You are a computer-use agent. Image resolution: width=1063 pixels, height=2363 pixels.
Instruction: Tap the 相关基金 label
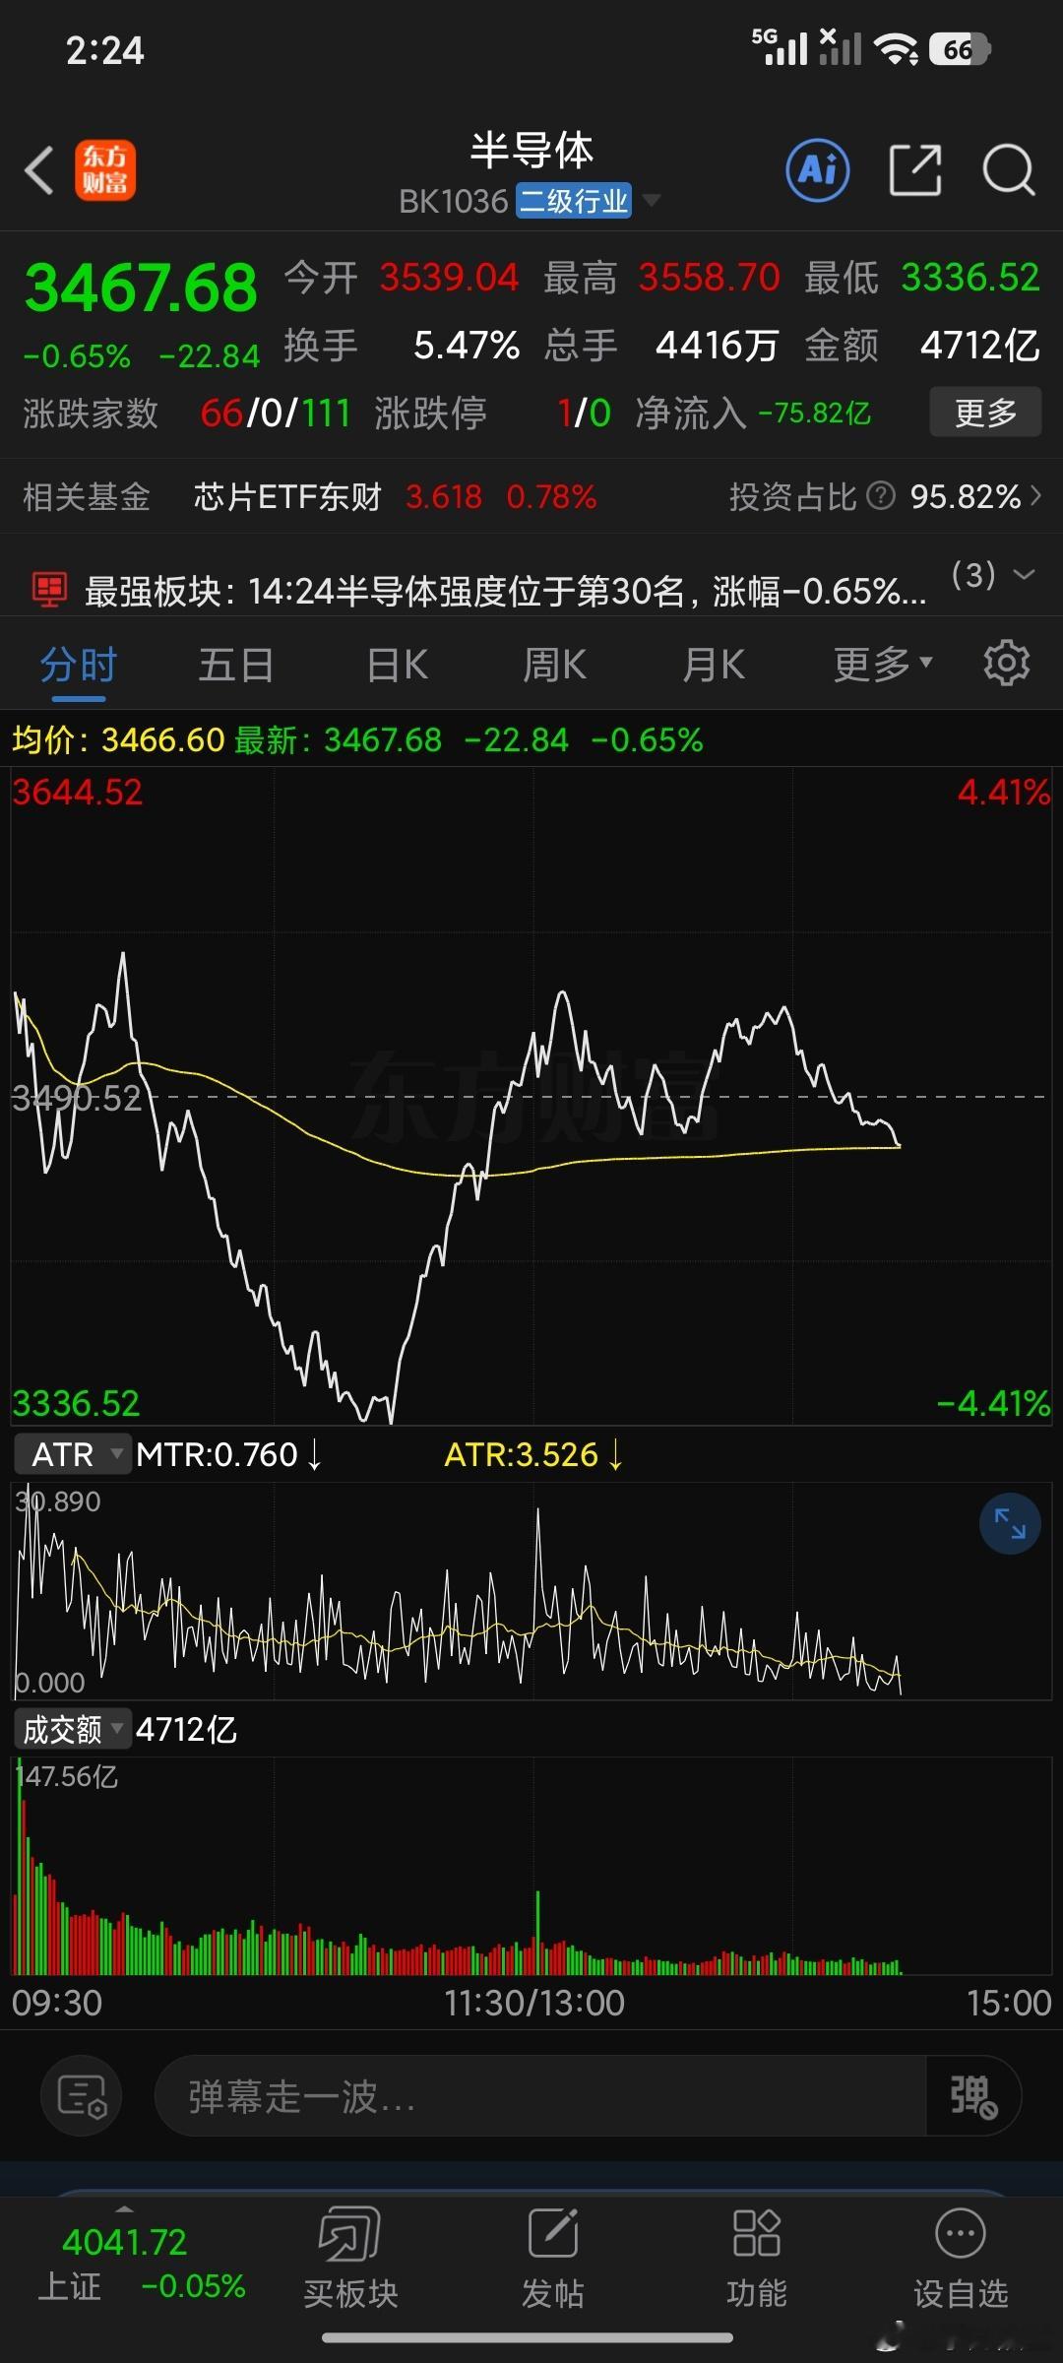[x=87, y=496]
